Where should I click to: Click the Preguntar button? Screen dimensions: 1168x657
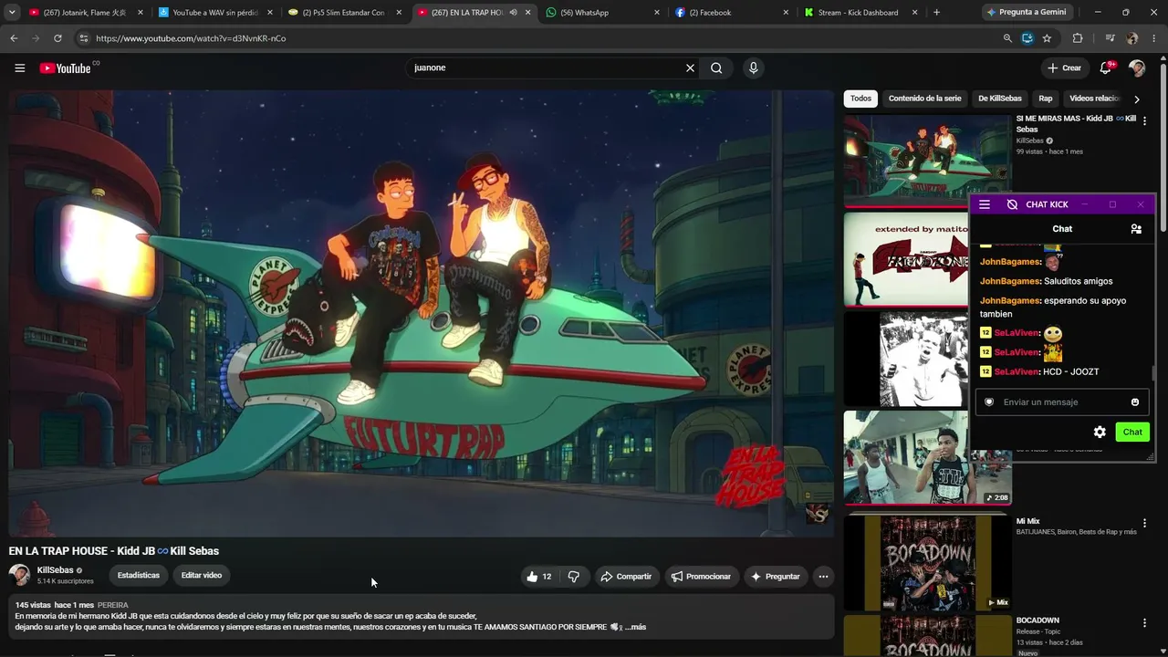[x=775, y=577]
